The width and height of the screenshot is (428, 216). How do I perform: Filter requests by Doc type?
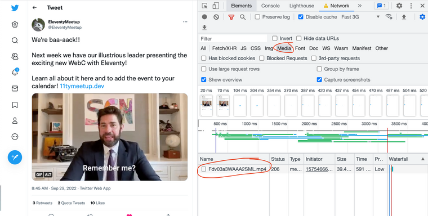pos(314,48)
